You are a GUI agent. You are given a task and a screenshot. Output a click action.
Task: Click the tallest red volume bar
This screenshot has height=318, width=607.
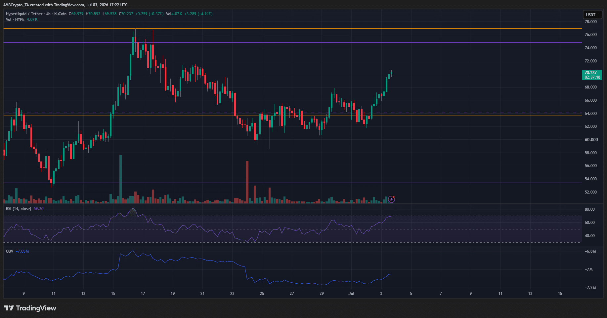tap(247, 182)
